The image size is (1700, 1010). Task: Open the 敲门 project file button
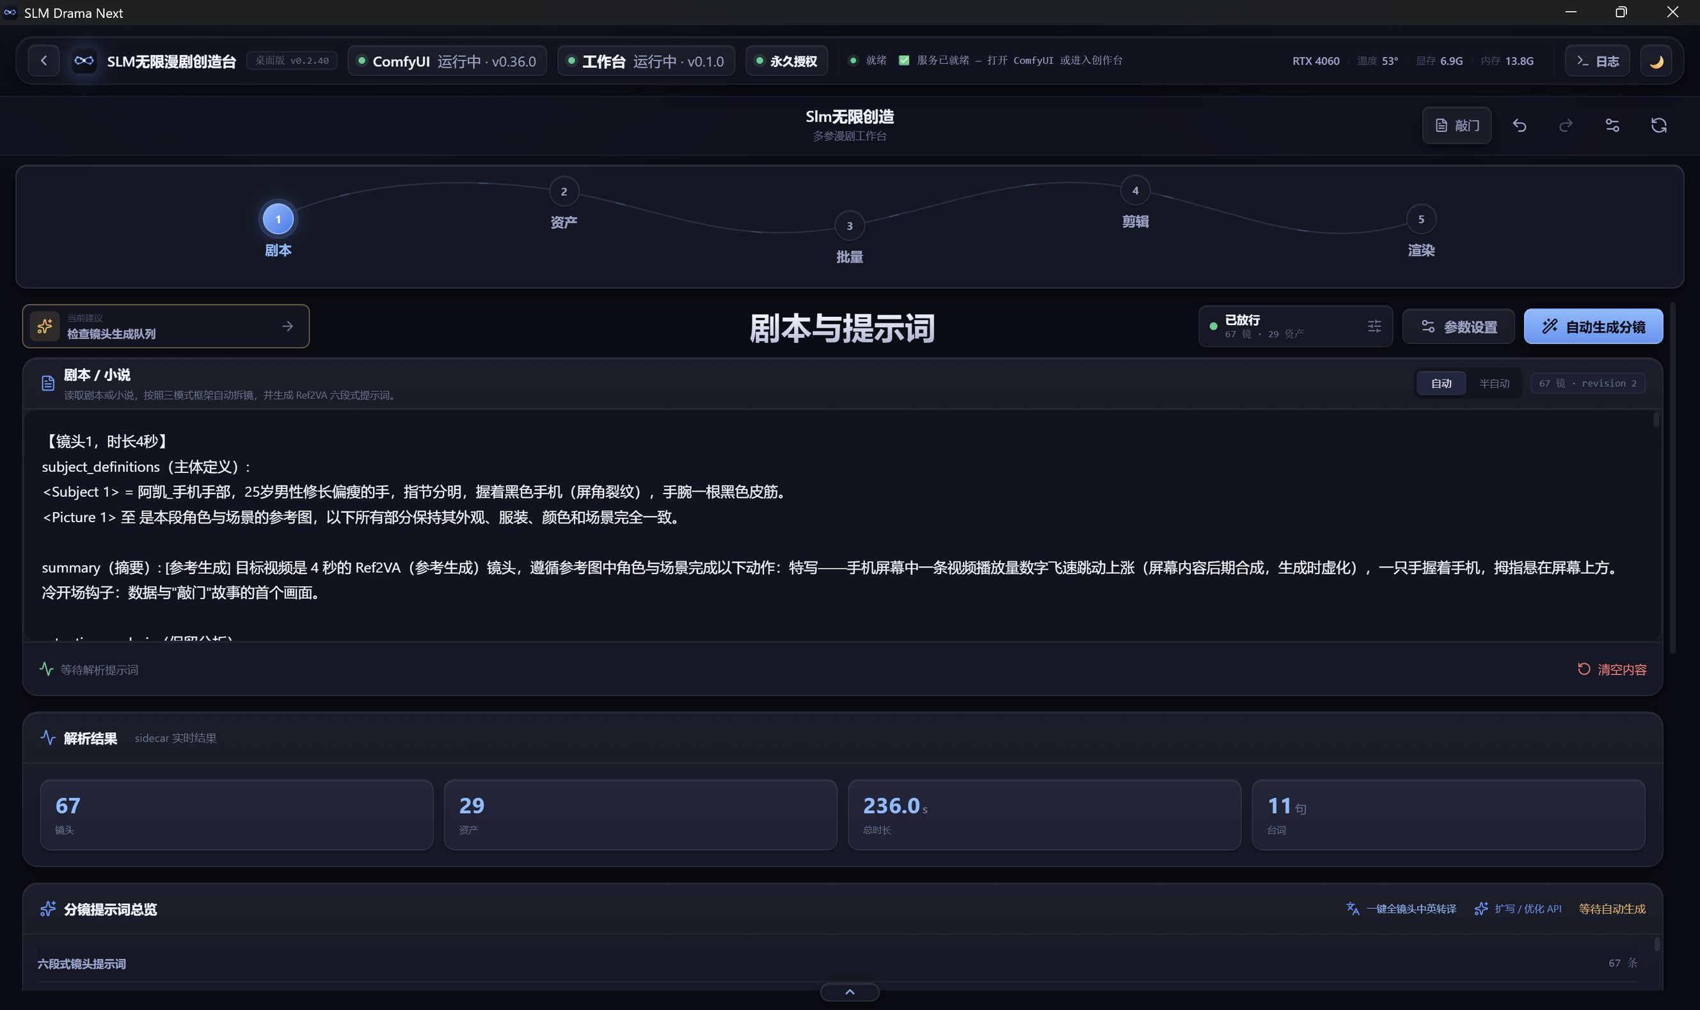pyautogui.click(x=1456, y=125)
